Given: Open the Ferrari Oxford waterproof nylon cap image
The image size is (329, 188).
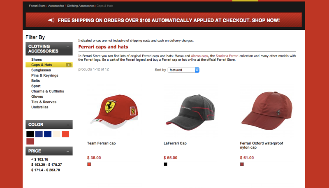Looking at the screenshot, I should (x=266, y=110).
